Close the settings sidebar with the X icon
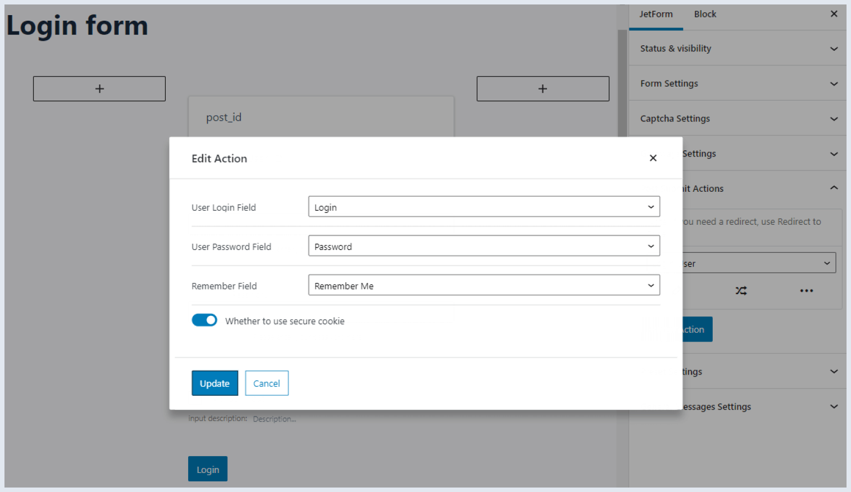This screenshot has width=851, height=492. click(x=834, y=13)
